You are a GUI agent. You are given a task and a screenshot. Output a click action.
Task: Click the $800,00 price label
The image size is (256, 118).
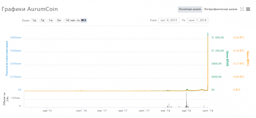pos(216,64)
